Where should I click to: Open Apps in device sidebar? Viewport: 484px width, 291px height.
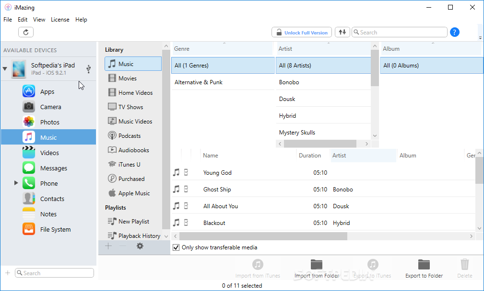pyautogui.click(x=48, y=91)
